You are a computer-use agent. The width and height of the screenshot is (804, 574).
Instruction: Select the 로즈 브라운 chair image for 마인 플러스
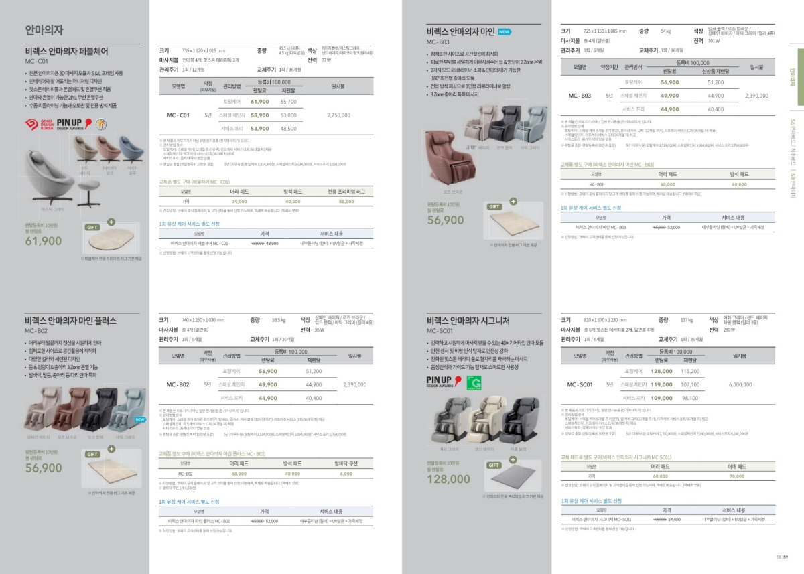[71, 409]
